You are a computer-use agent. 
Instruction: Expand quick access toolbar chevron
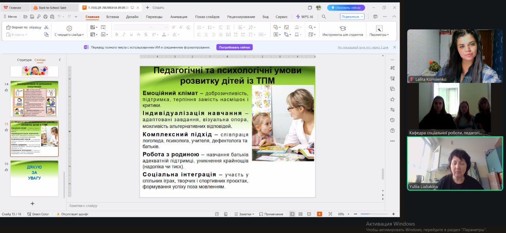(x=76, y=17)
